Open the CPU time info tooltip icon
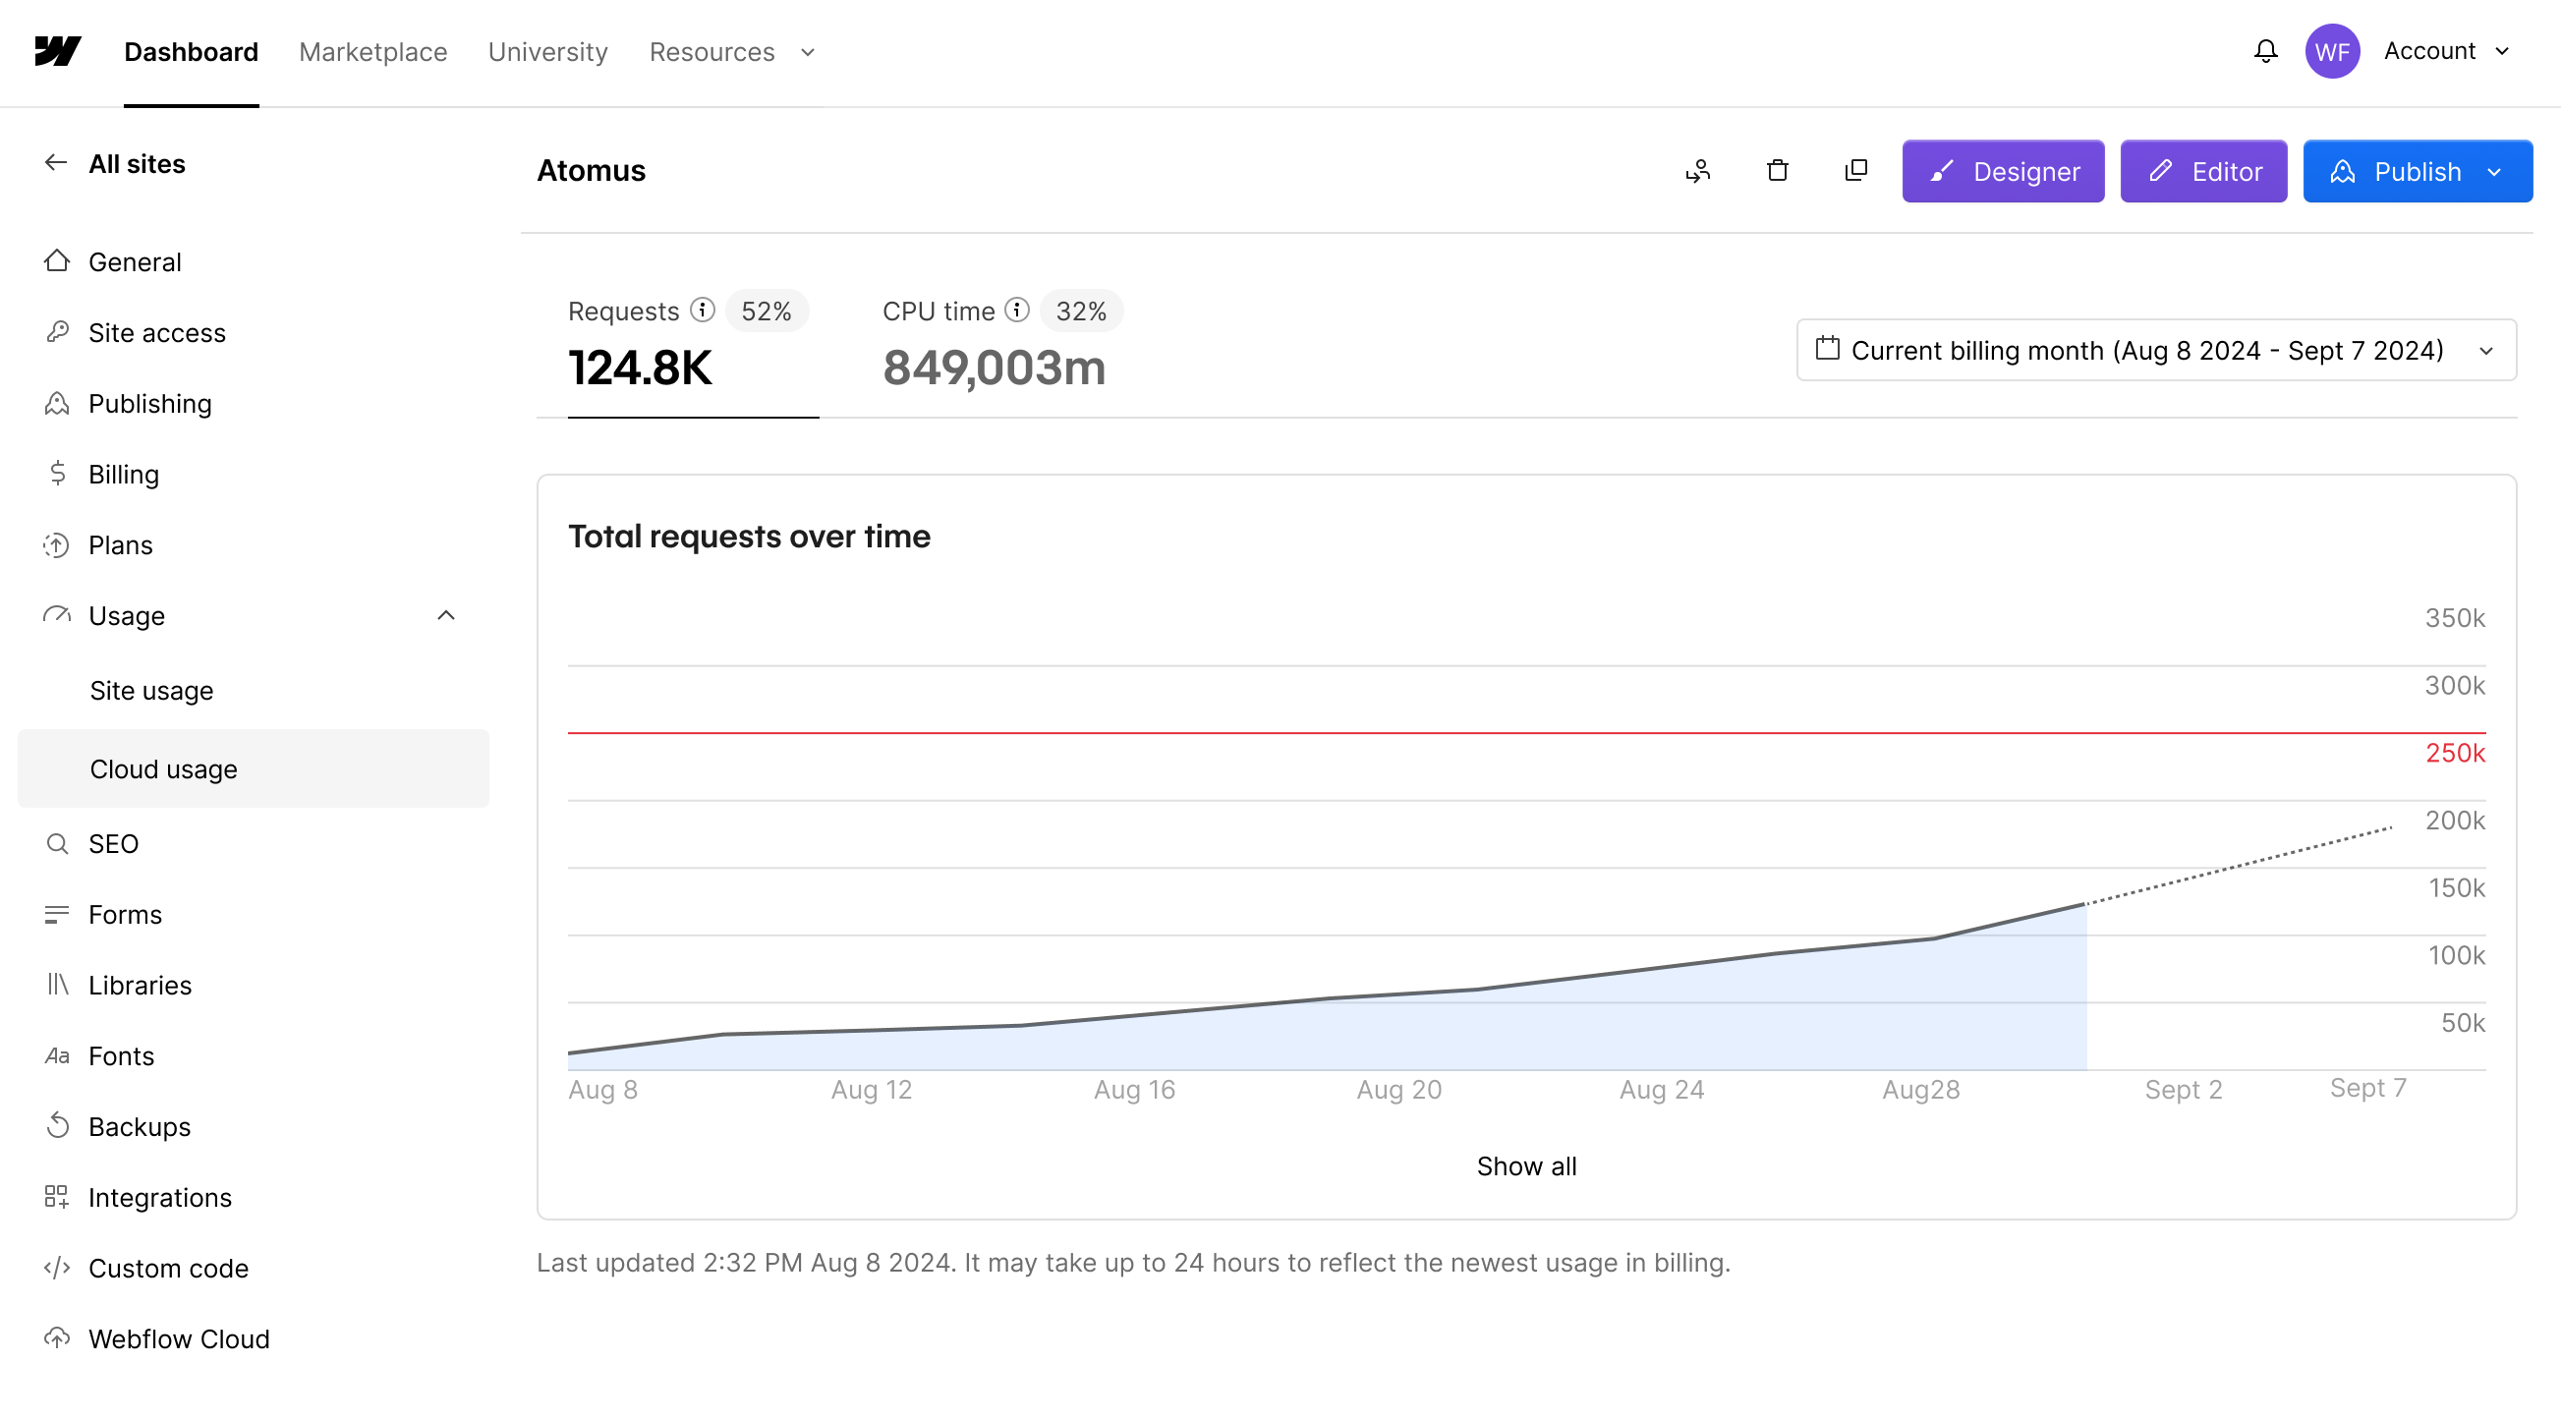Screen dimensions: 2561x1419 [x=1017, y=310]
